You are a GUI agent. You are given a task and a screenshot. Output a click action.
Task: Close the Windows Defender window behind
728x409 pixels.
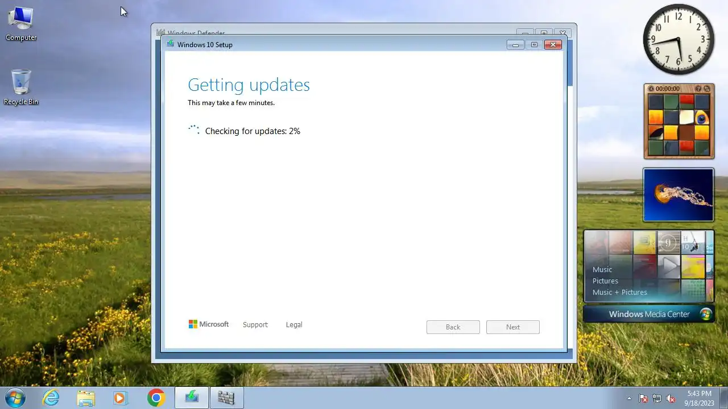pyautogui.click(x=562, y=32)
